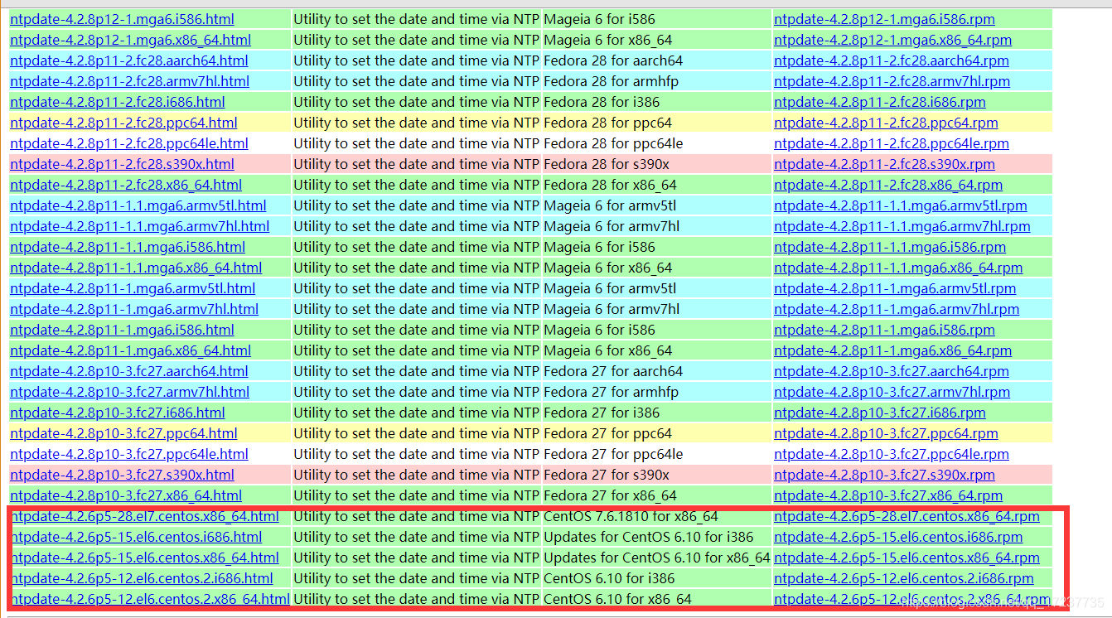Screen dimensions: 1112x618
Task: Open ntpdate-4.2.6p5-12.el6.centos.2.i686.html page
Action: 142,578
